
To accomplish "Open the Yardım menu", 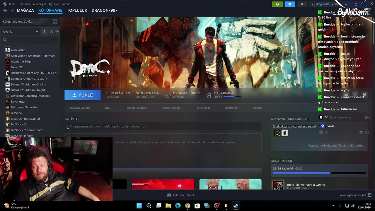I will click(x=66, y=4).
